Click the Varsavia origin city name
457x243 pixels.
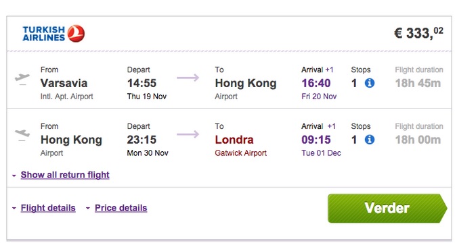coord(64,84)
